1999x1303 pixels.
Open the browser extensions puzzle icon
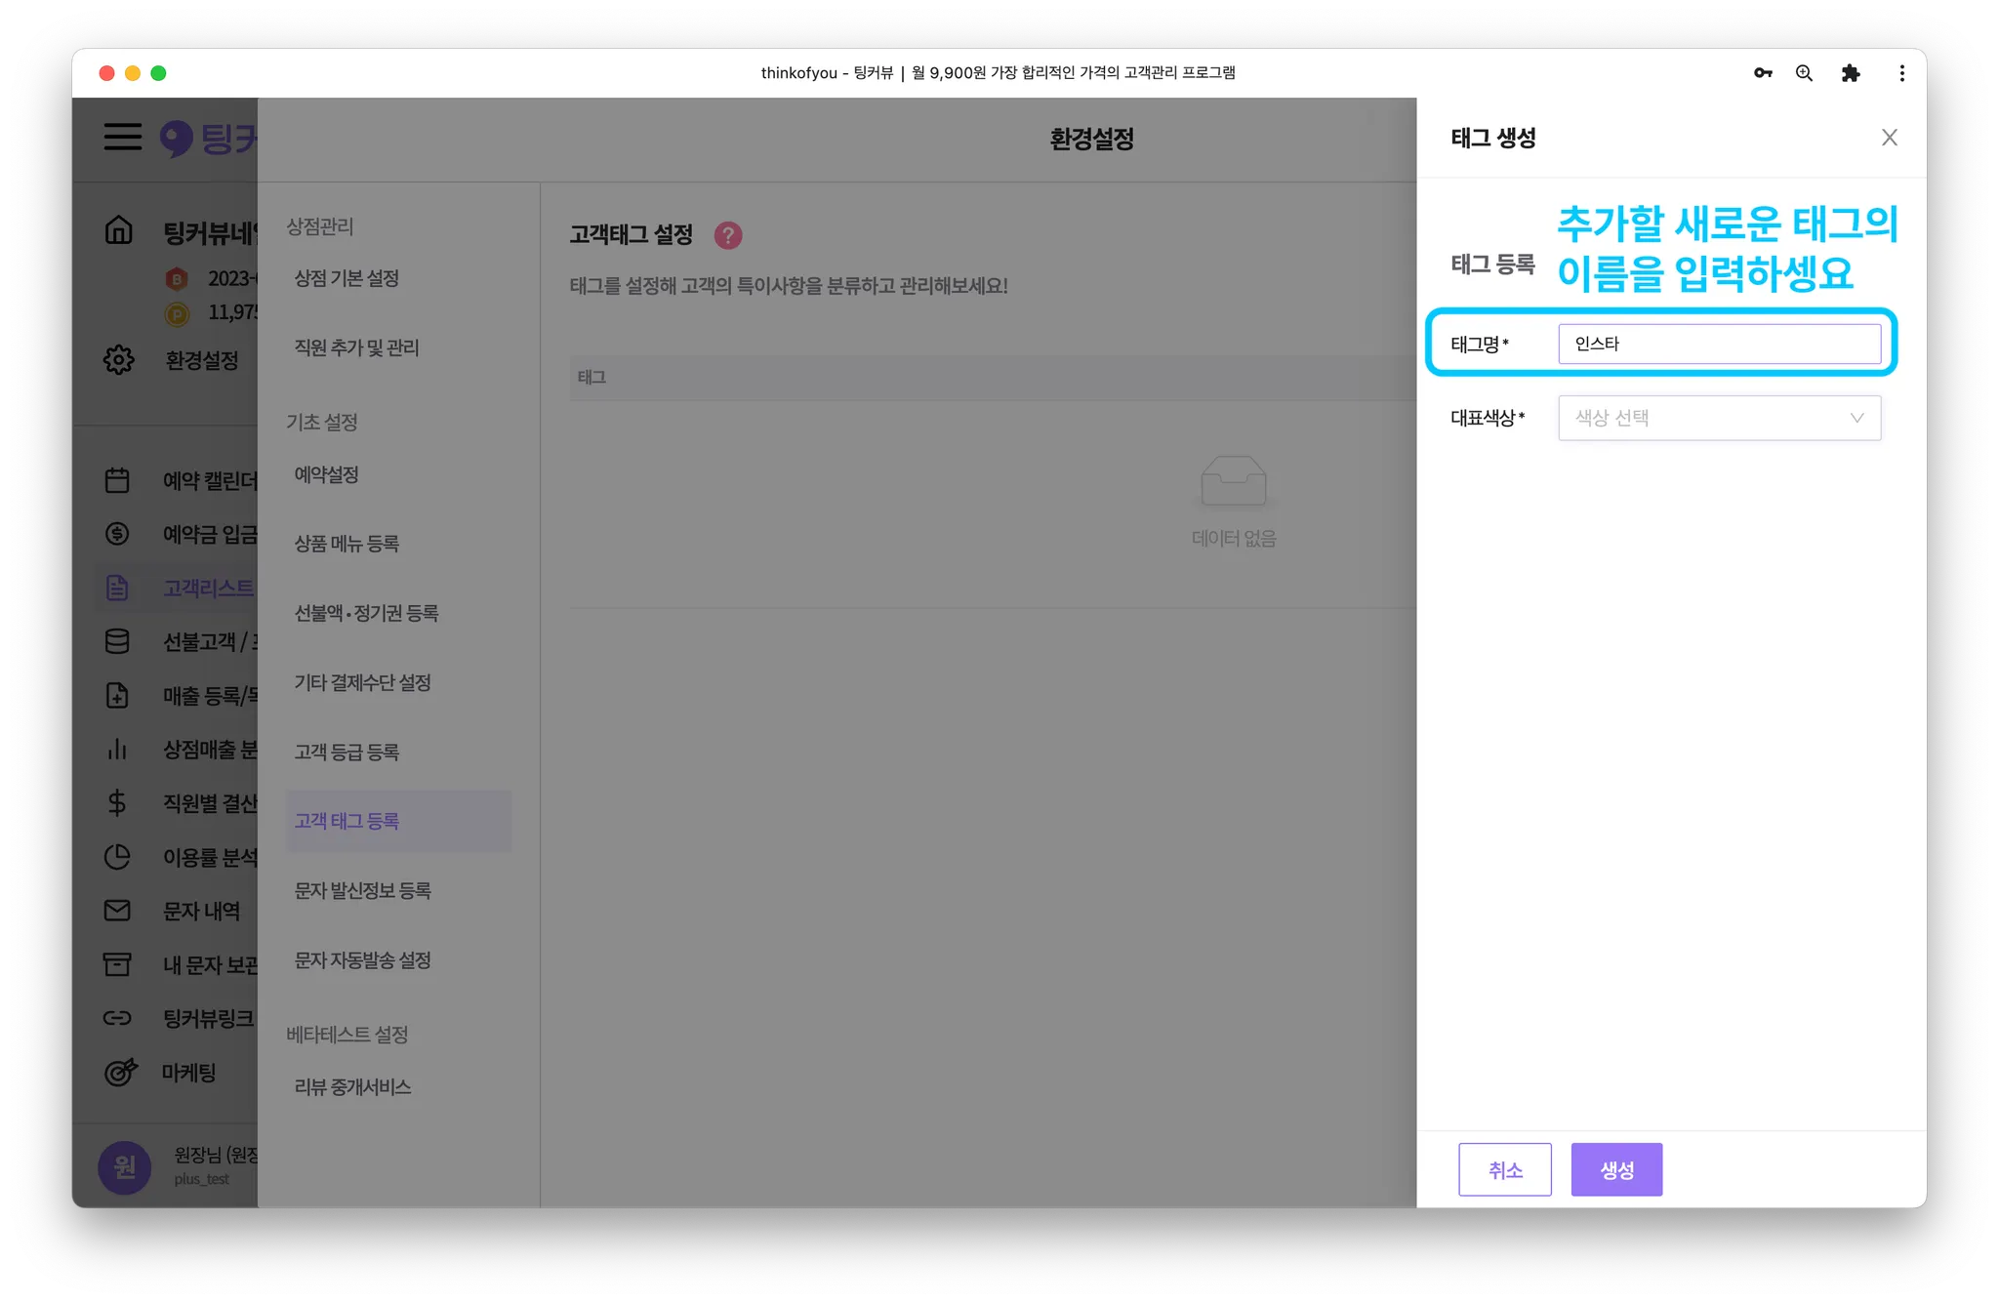click(1850, 73)
